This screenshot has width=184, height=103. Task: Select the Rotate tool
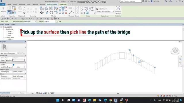(x=51, y=12)
